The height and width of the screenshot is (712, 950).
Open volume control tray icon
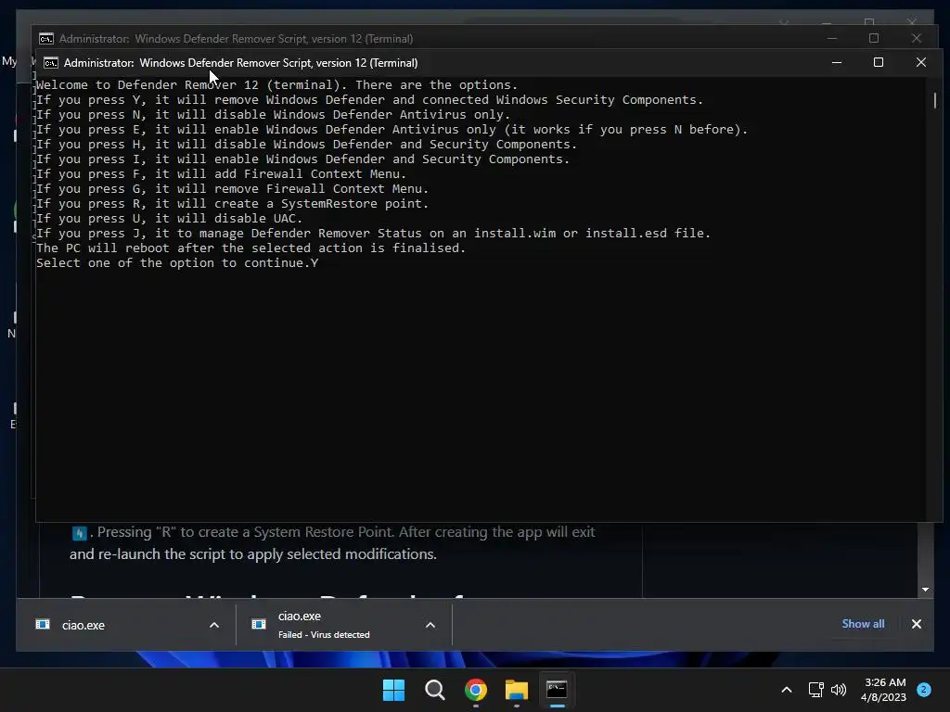point(839,690)
